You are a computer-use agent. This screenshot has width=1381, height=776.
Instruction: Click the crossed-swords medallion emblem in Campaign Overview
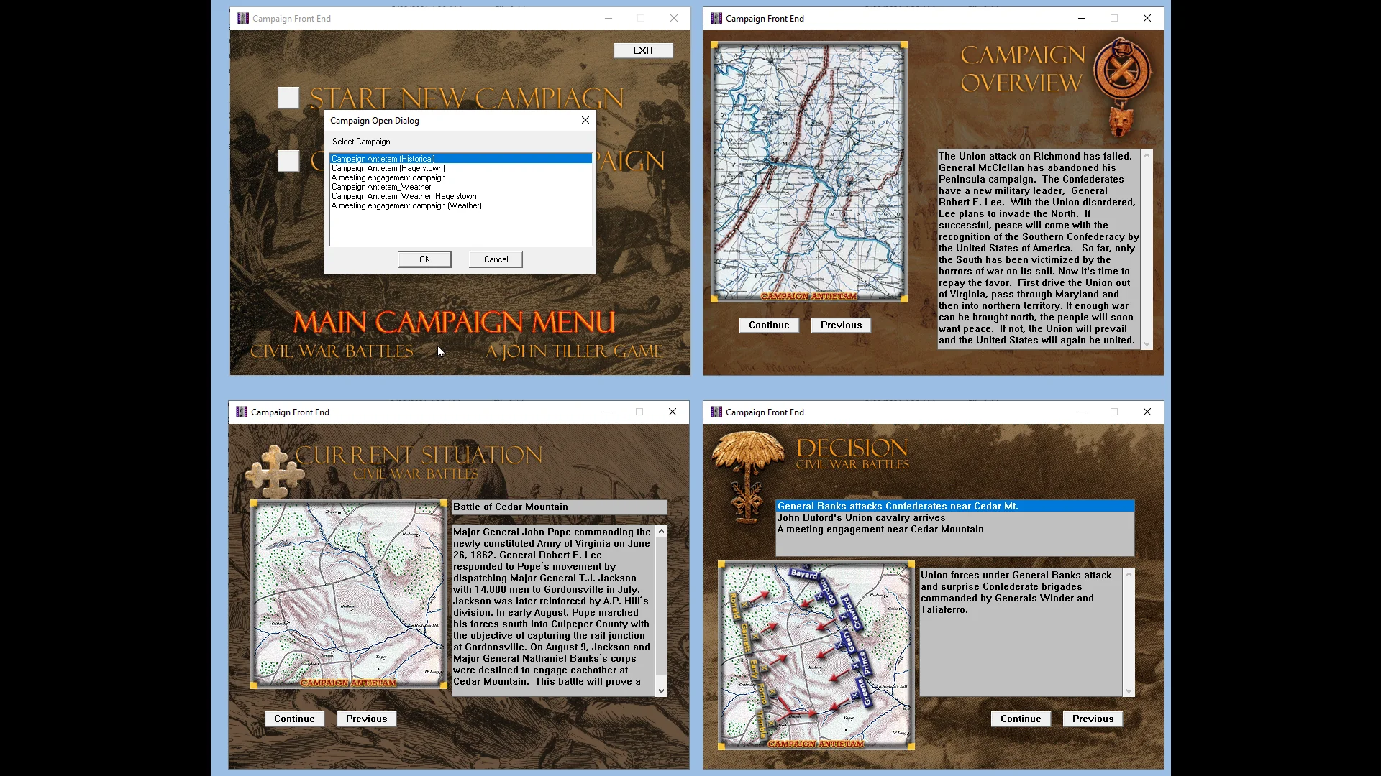pyautogui.click(x=1121, y=70)
